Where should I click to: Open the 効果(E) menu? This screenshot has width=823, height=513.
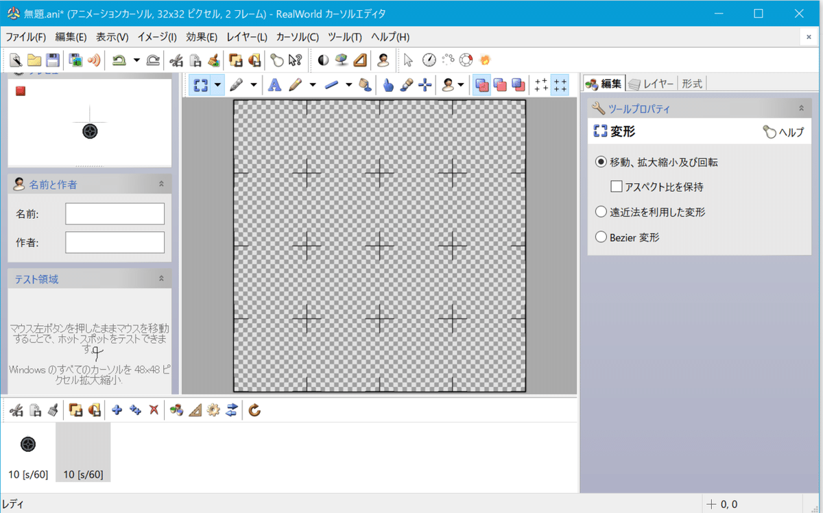pos(202,37)
